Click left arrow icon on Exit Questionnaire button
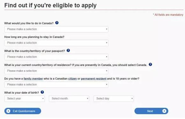 (8, 111)
